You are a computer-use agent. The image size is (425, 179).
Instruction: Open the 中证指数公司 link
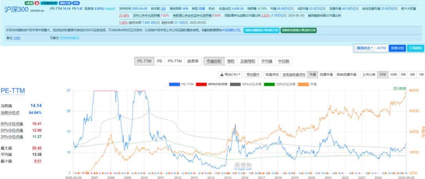click(x=230, y=30)
